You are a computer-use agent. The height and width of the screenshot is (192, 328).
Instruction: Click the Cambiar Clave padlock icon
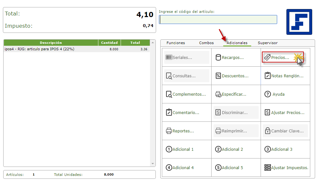pyautogui.click(x=268, y=130)
